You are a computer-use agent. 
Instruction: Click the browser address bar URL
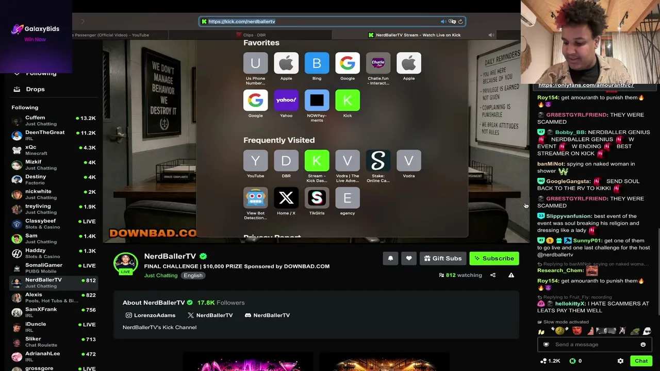[x=242, y=22]
